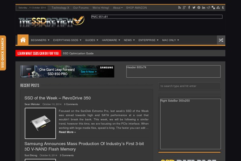The width and height of the screenshot is (241, 161).
Task: Open the Delicious squares icon
Action: [213, 8]
